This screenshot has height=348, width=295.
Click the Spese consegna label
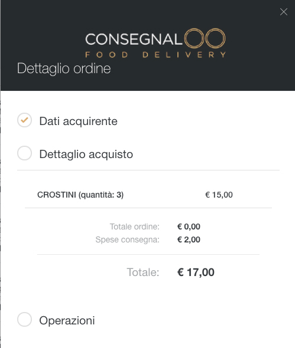(x=128, y=239)
